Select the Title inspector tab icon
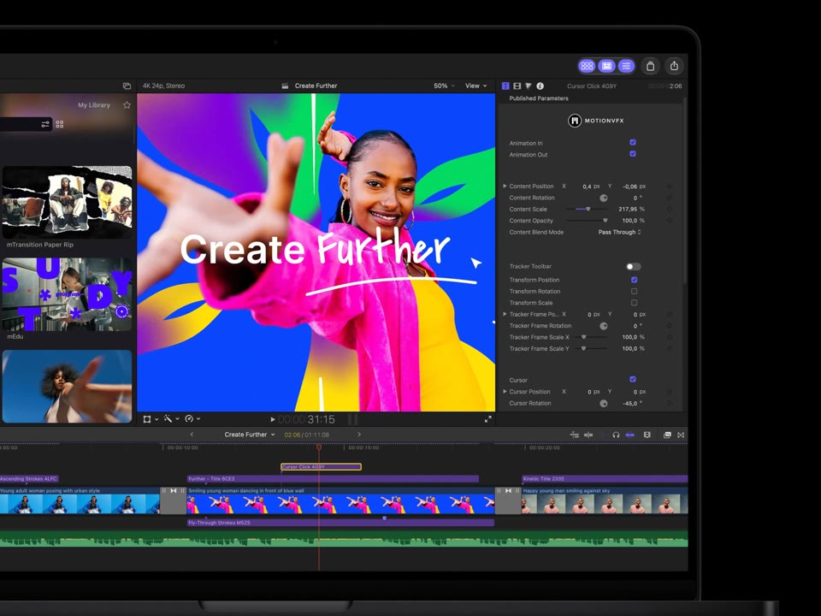821x616 pixels. 505,86
